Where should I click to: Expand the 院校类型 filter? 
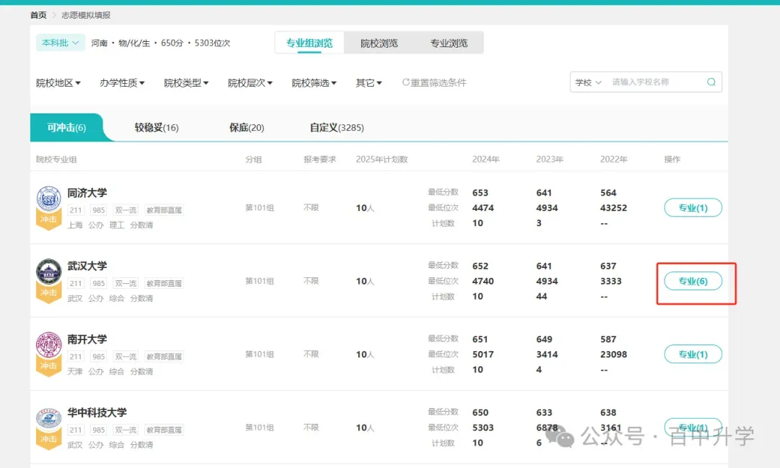click(x=186, y=83)
